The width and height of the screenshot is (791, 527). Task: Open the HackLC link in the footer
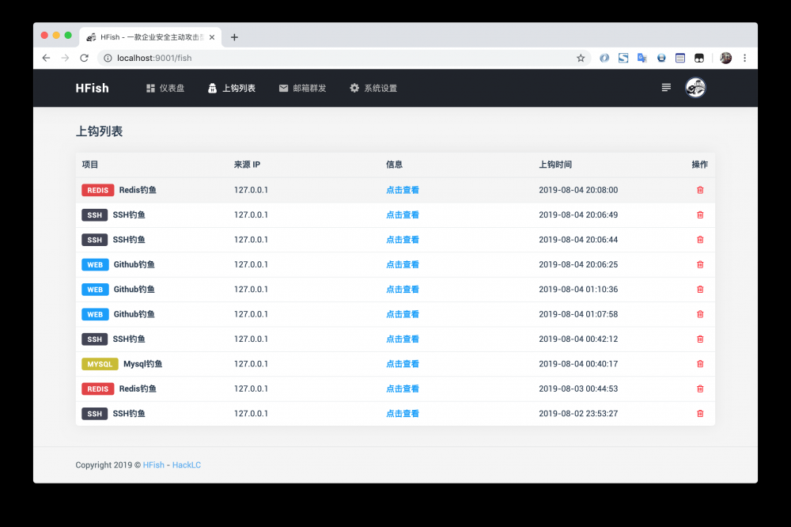pos(186,464)
